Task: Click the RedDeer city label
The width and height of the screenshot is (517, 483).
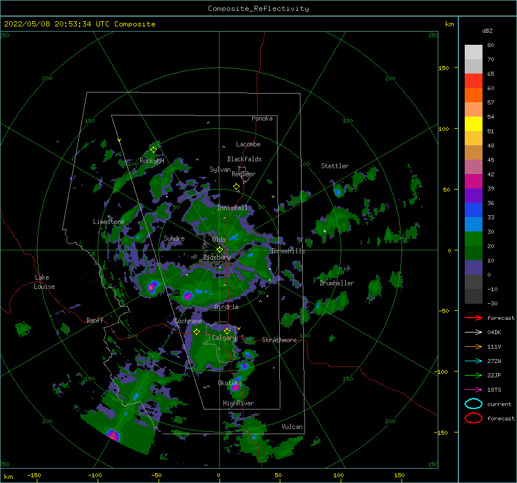Action: [x=244, y=174]
